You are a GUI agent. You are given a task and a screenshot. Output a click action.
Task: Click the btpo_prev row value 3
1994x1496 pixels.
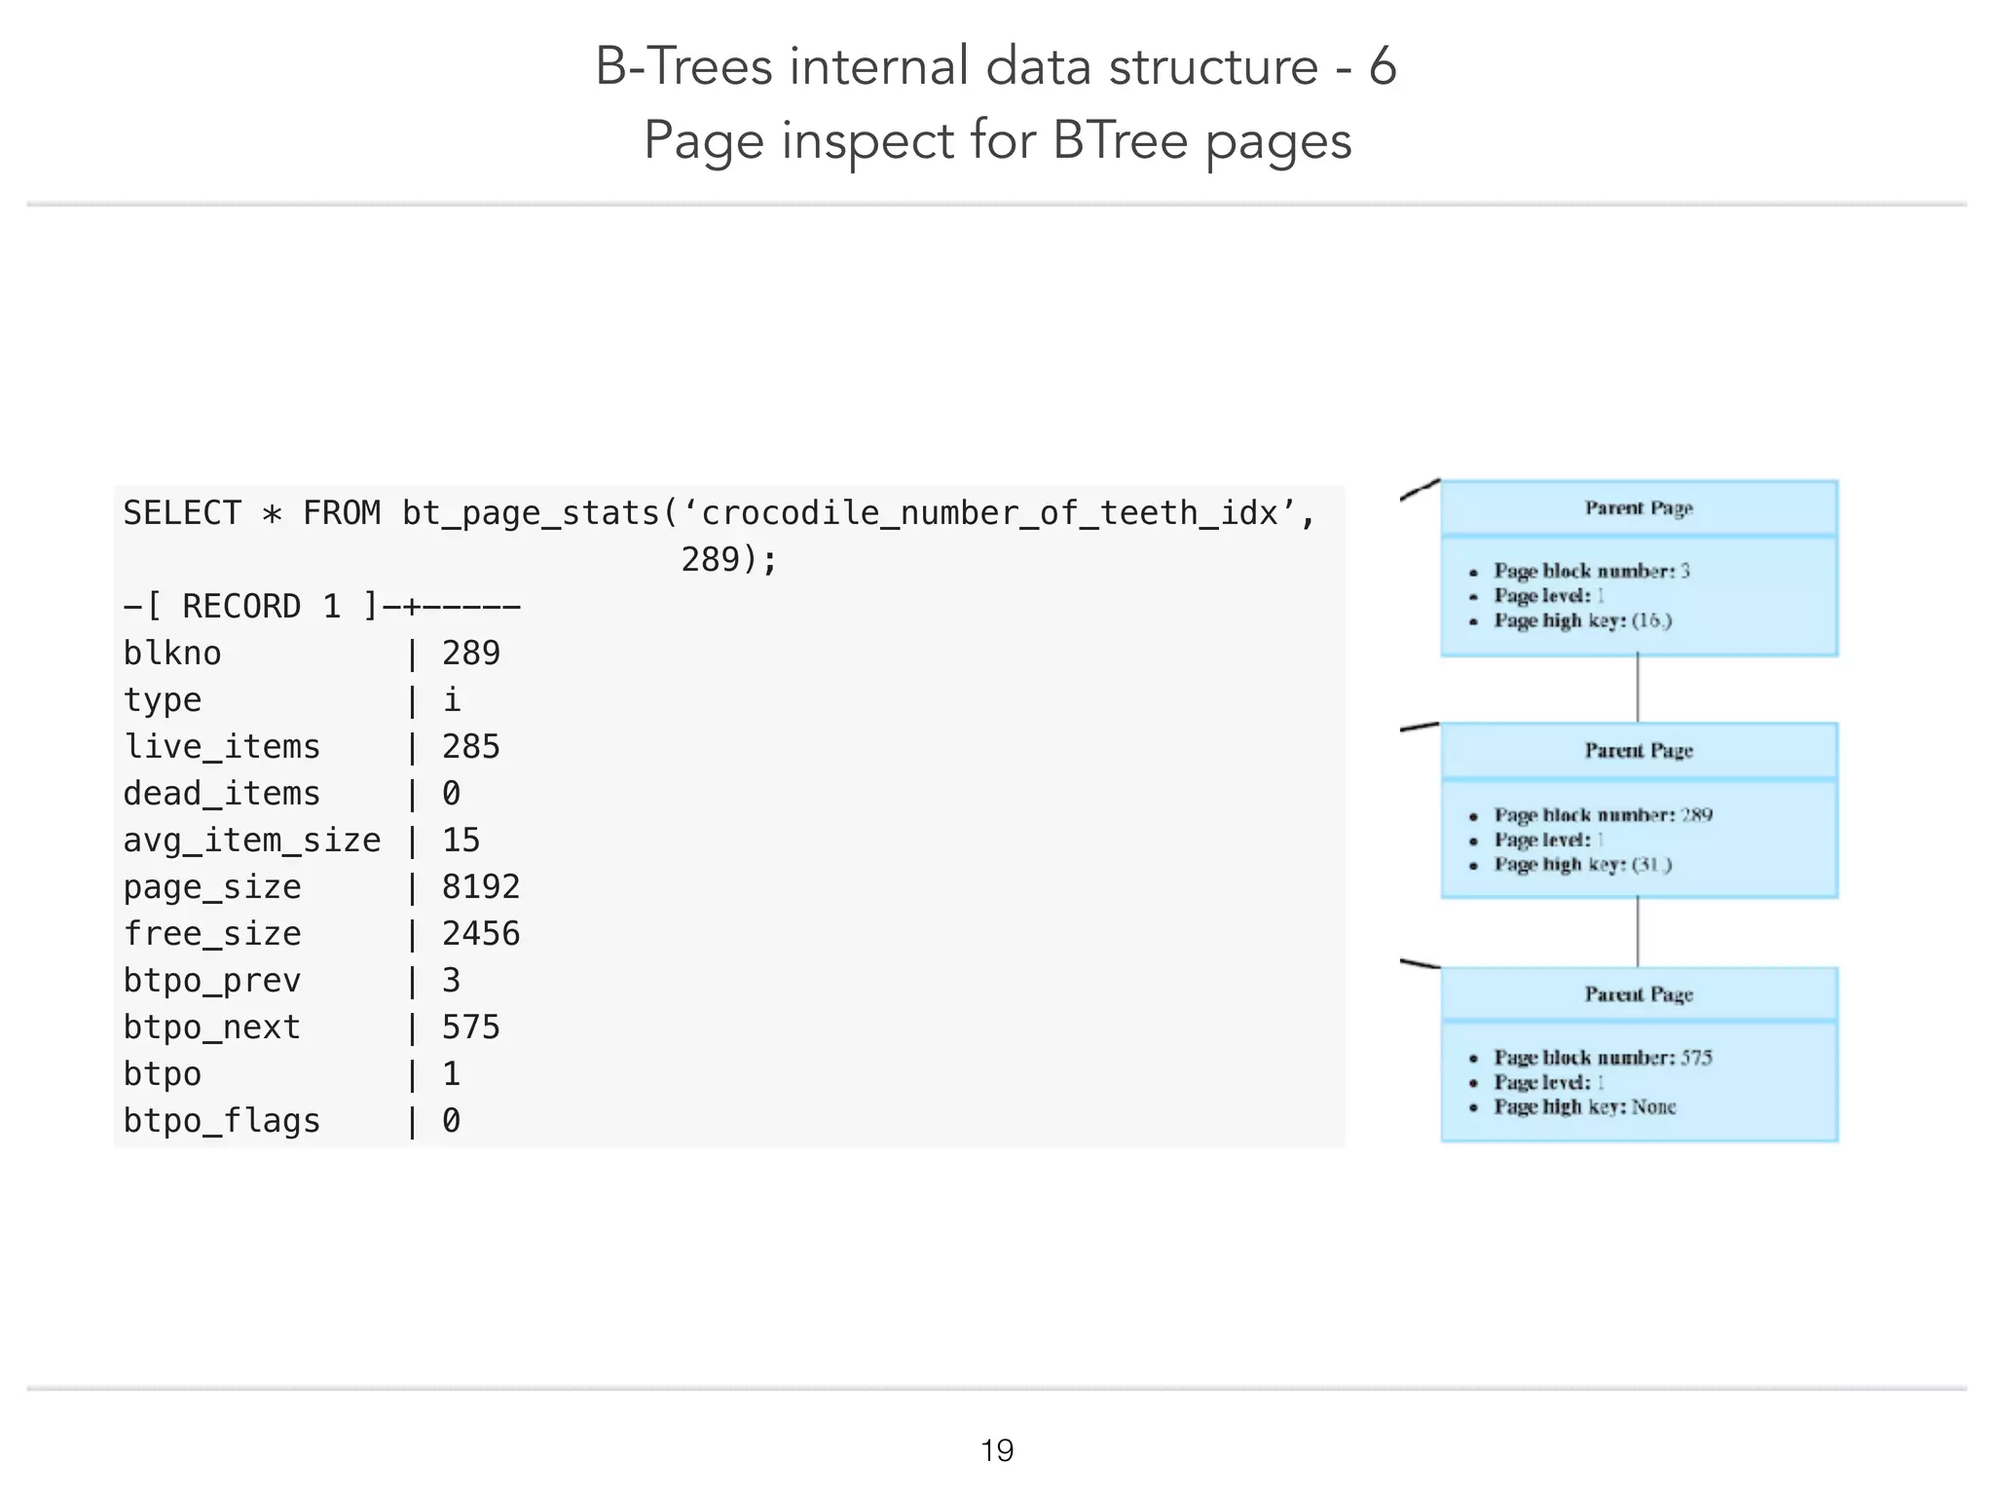pos(451,981)
